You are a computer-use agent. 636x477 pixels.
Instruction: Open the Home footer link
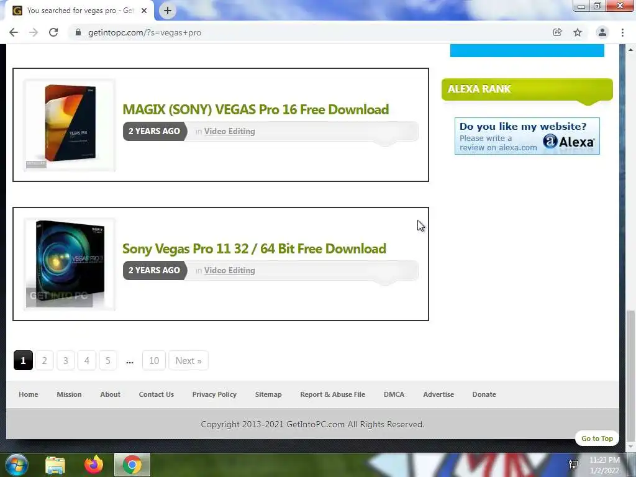(29, 394)
